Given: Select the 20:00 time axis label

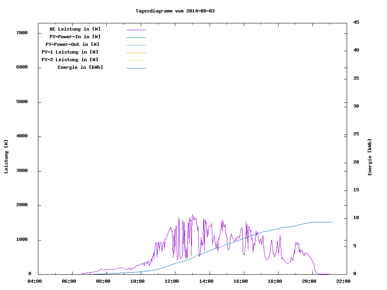Looking at the screenshot, I should pos(309,281).
